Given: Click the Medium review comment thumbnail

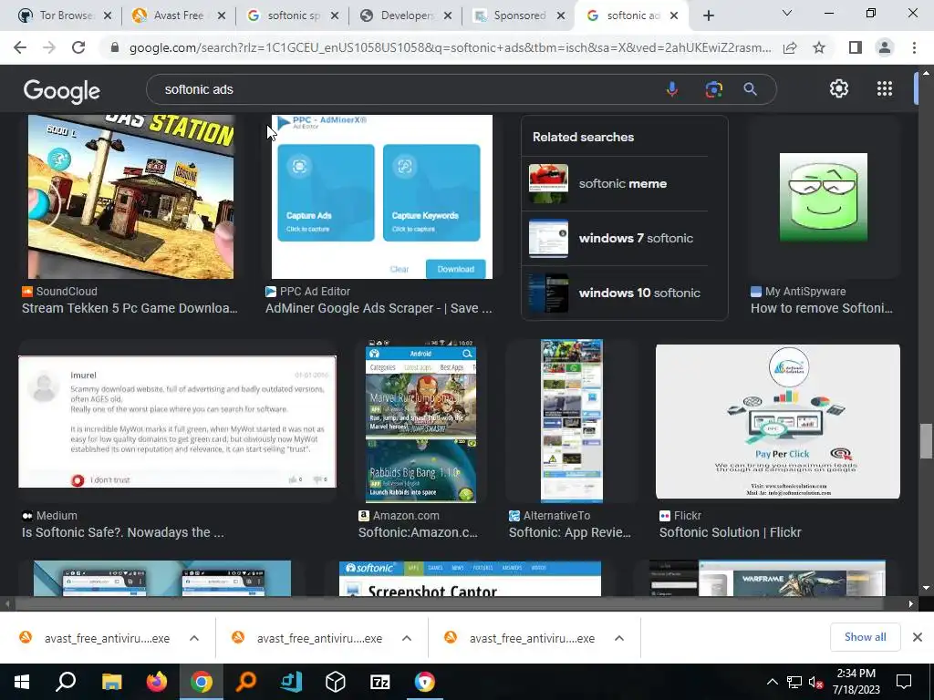Looking at the screenshot, I should click(177, 421).
